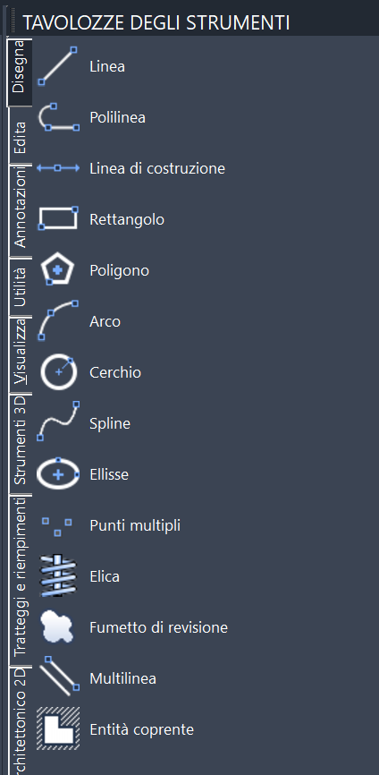The height and width of the screenshot is (775, 379).
Task: Click the Fumetto di revisione cloud icon
Action: pyautogui.click(x=58, y=626)
